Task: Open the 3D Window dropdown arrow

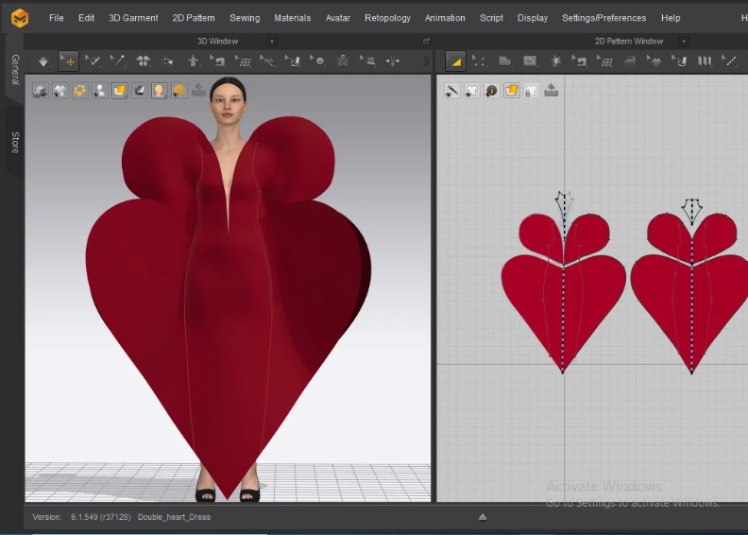Action: click(272, 42)
